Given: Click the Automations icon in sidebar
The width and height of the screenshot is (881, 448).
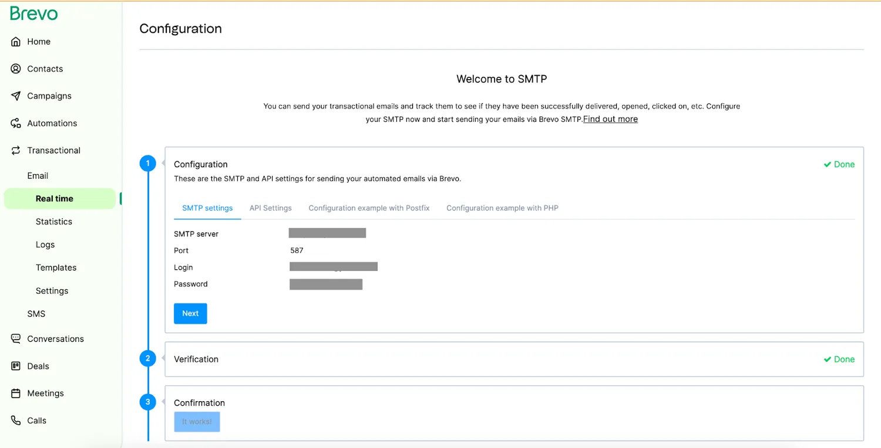Looking at the screenshot, I should [x=16, y=123].
